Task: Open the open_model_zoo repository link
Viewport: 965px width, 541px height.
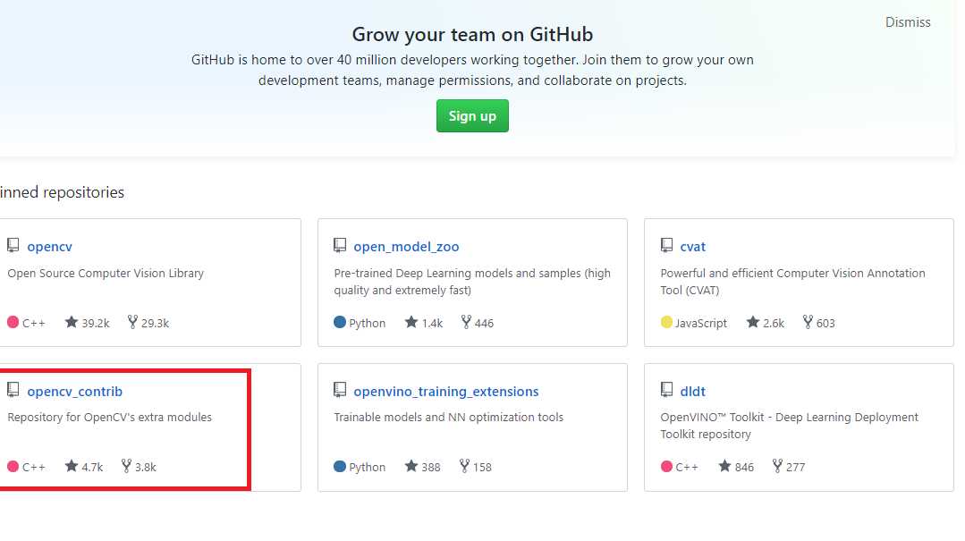Action: click(406, 246)
